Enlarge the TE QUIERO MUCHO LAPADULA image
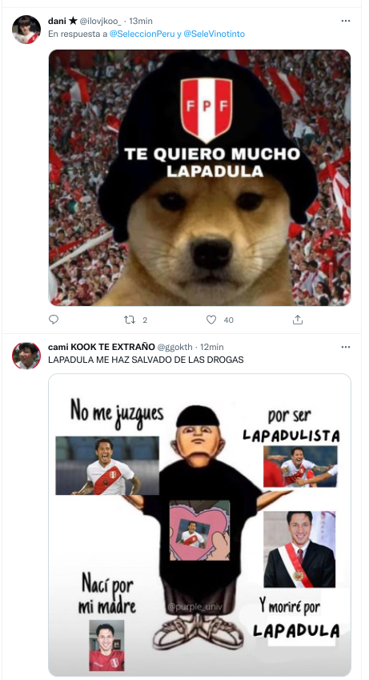The width and height of the screenshot is (369, 680). point(199,178)
